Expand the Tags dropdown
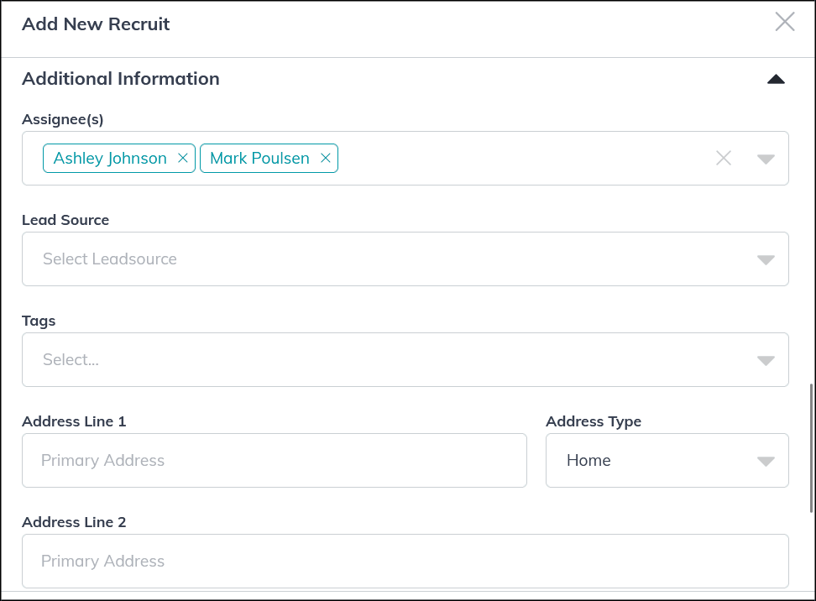 766,360
